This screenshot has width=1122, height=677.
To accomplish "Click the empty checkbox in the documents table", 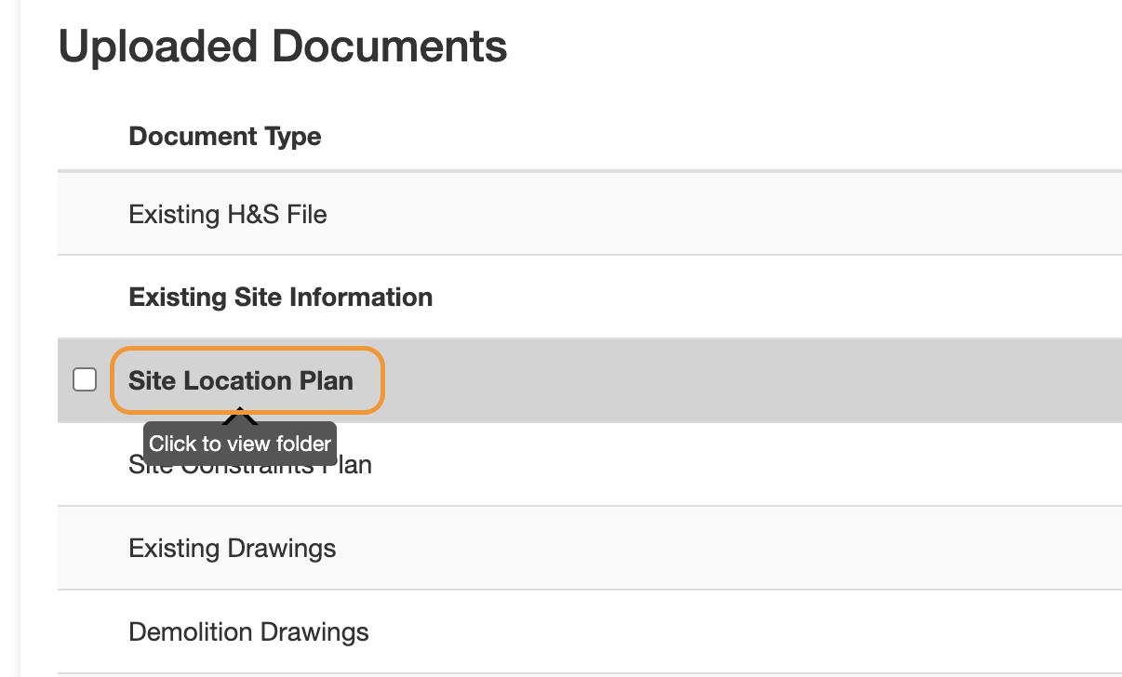I will pos(86,378).
